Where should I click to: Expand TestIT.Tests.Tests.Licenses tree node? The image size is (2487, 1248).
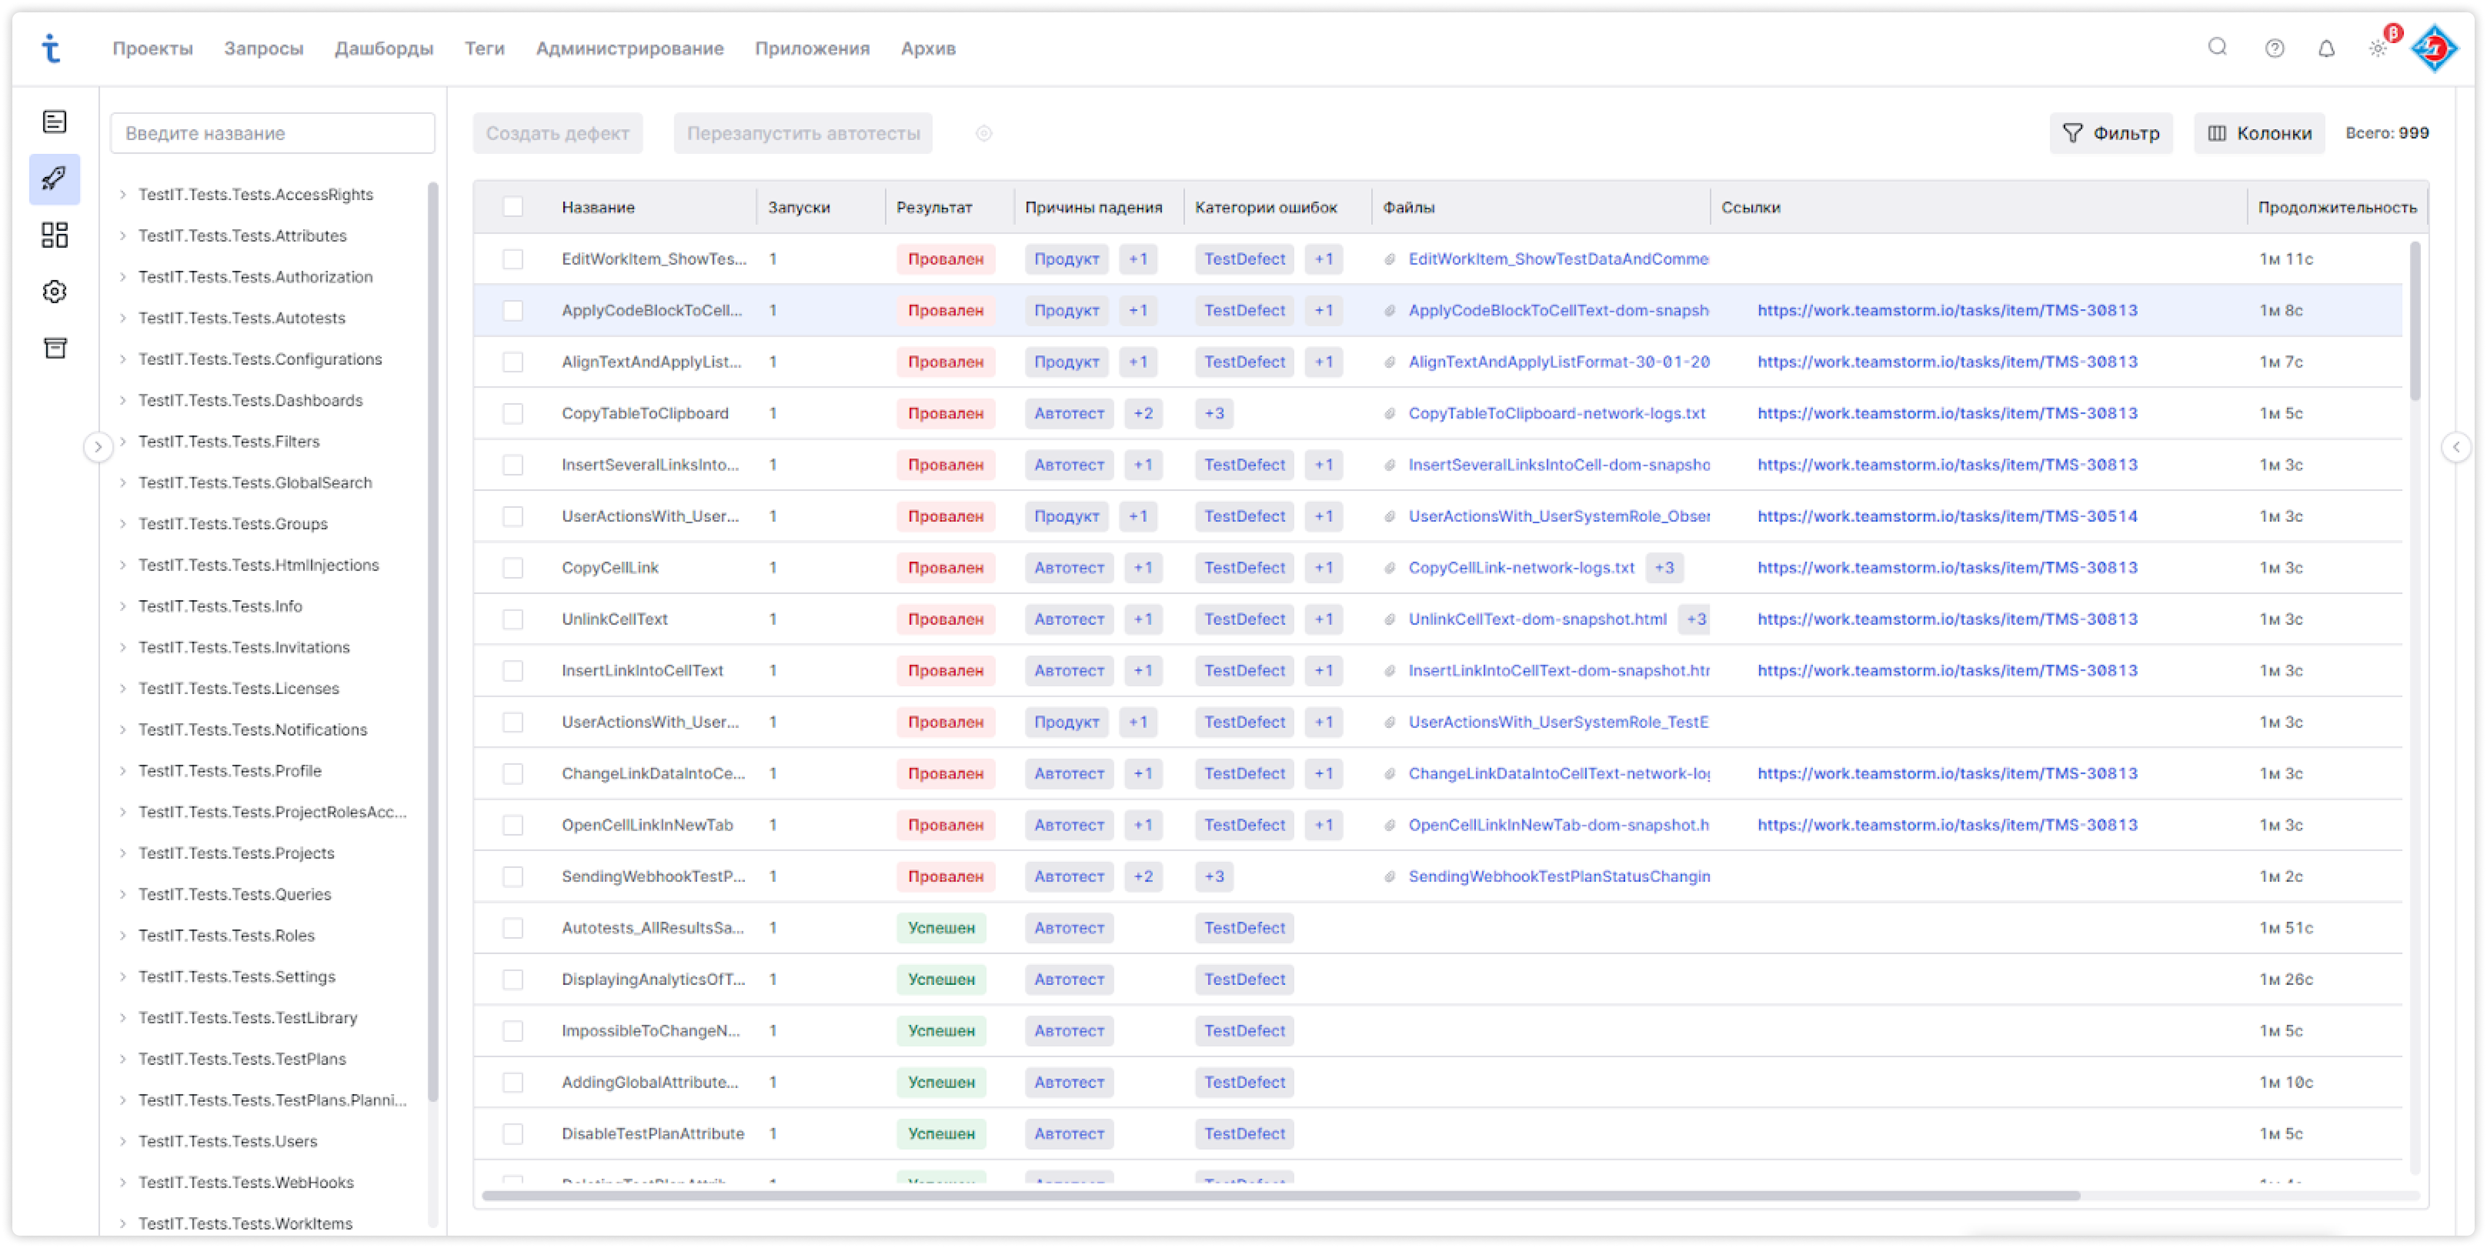click(x=123, y=688)
